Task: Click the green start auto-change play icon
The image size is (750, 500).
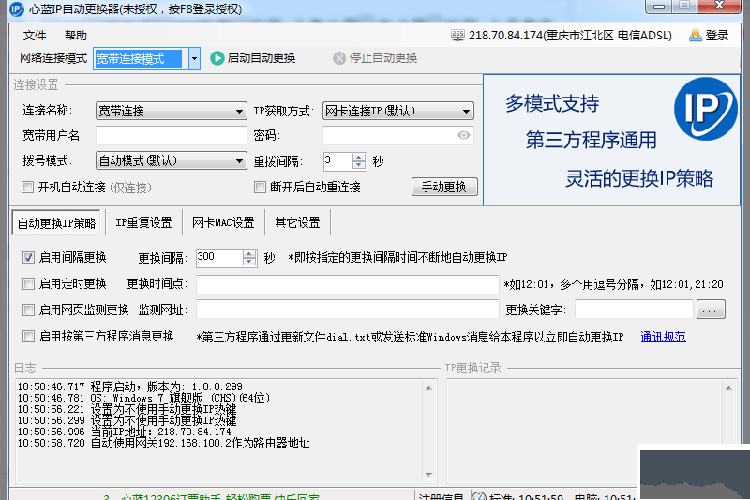Action: (x=217, y=58)
